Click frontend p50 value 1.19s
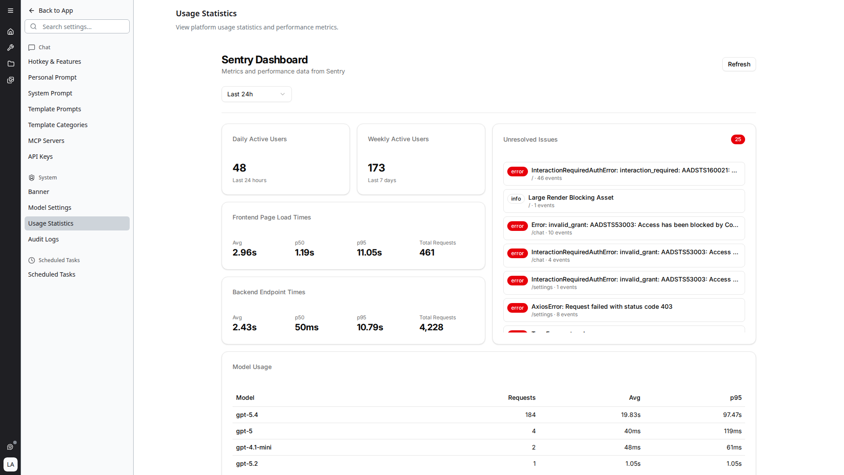Viewport: 844px width, 475px height. [305, 252]
